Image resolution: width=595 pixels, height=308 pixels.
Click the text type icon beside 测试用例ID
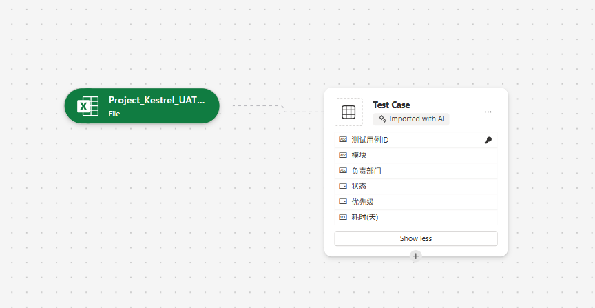[343, 140]
